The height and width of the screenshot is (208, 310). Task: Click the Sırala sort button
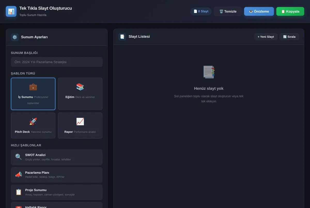point(289,37)
